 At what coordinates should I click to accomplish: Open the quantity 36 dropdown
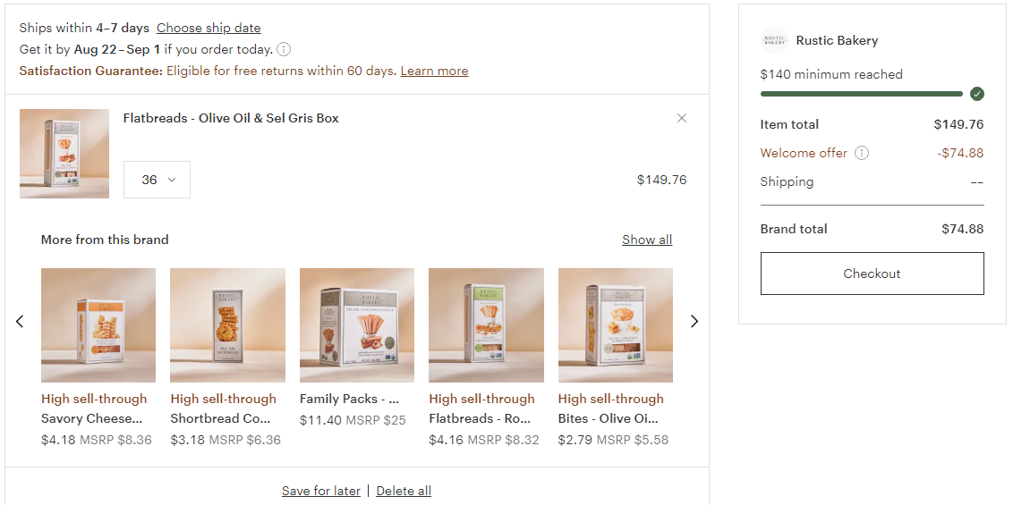157,180
